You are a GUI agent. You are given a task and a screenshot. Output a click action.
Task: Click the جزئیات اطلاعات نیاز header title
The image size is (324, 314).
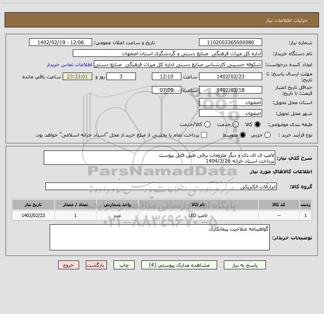tap(287, 20)
